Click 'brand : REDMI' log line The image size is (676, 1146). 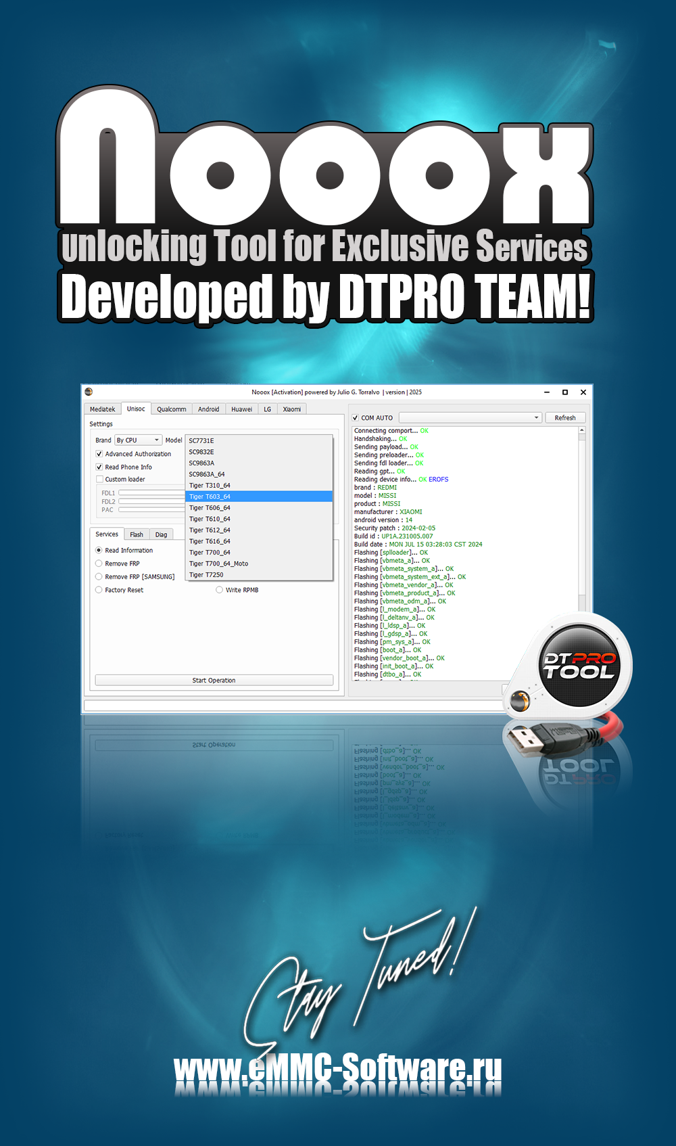375,488
